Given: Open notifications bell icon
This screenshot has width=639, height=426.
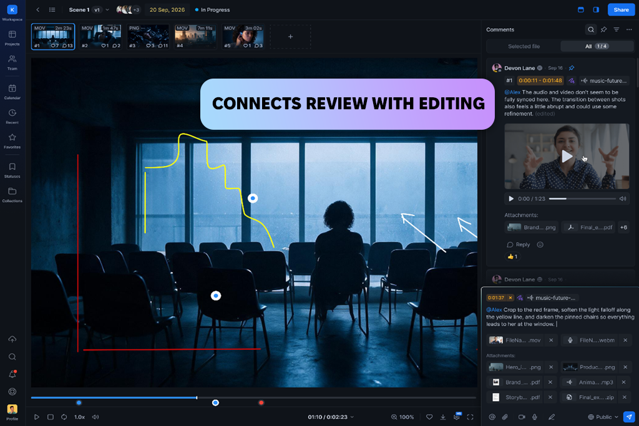Looking at the screenshot, I should point(12,374).
